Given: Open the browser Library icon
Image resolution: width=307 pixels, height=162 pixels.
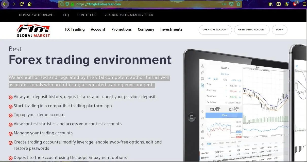Looking at the screenshot, I should [270, 4].
